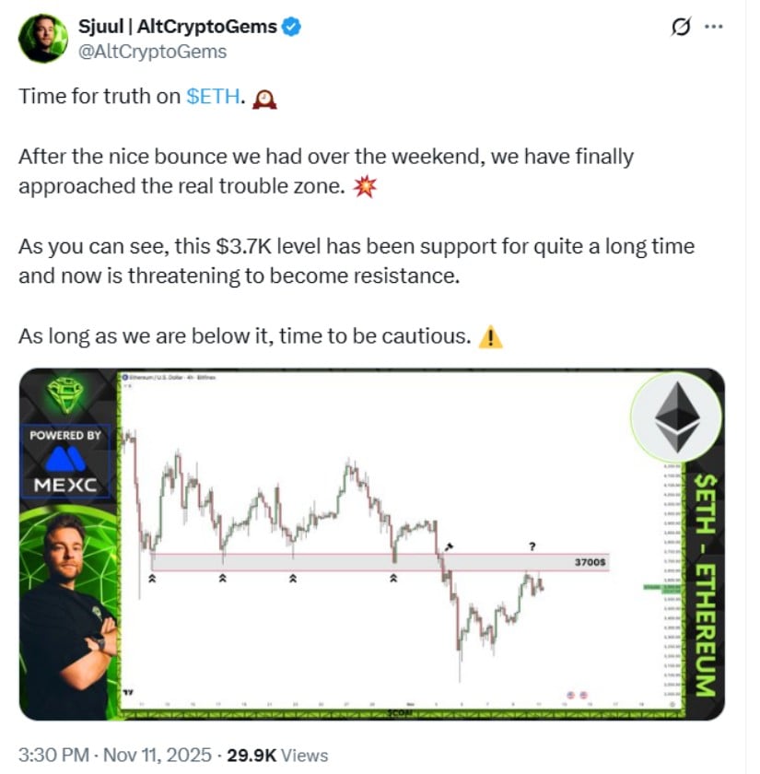This screenshot has height=774, width=760.
Task: Open the Grok explain-post icon
Action: 680,27
